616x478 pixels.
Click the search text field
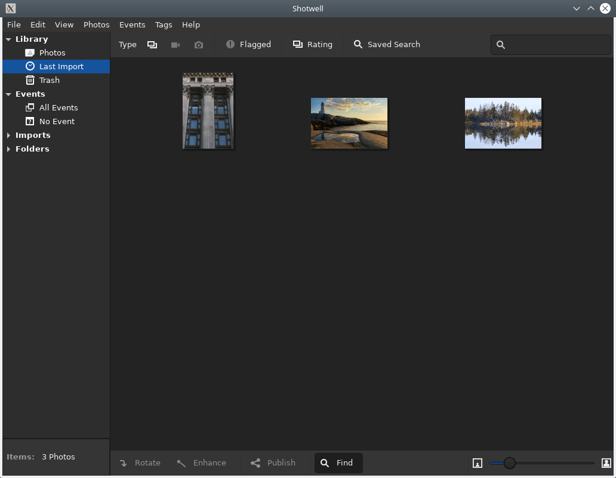(x=550, y=45)
